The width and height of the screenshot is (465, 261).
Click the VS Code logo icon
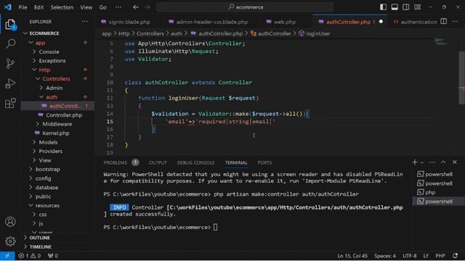(x=8, y=7)
